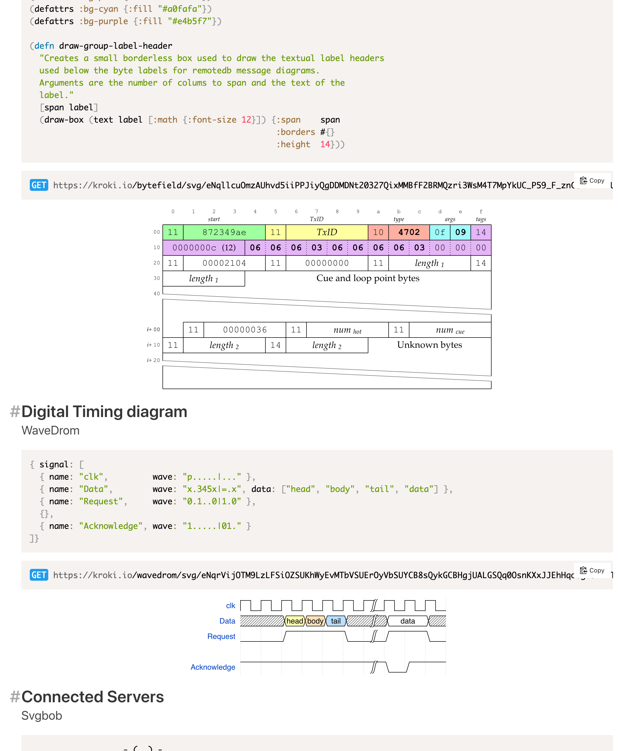Viewport: 634px width, 751px height.
Task: Open the Connected Servers heading anchor
Action: point(92,697)
